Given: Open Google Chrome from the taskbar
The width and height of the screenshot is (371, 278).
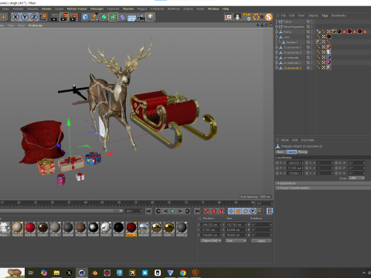Looking at the screenshot, I should [x=183, y=273].
